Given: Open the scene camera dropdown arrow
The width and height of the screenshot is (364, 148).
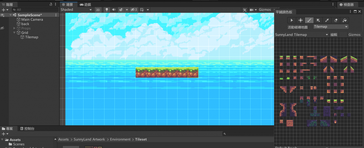Looking at the screenshot, I should pos(256,10).
